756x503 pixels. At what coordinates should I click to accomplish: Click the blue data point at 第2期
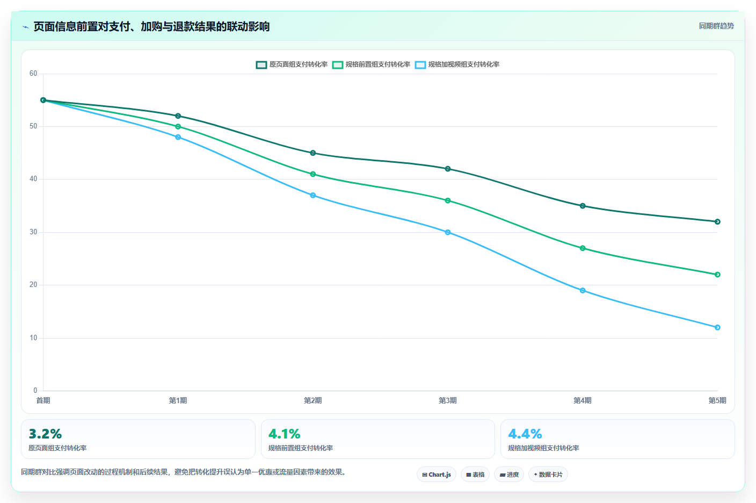313,195
